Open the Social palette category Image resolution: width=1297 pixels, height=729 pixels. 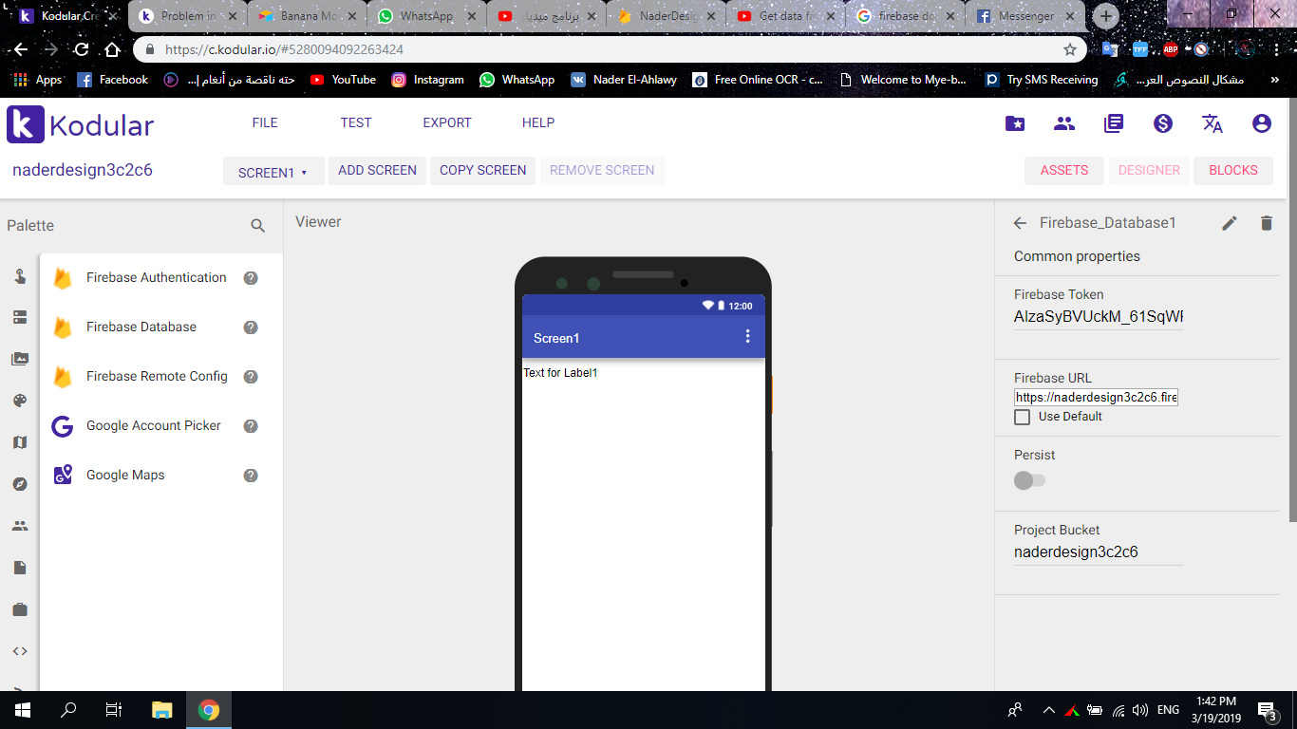point(20,526)
